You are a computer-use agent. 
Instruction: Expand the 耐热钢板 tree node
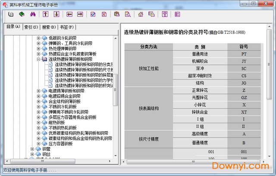(x=38, y=122)
